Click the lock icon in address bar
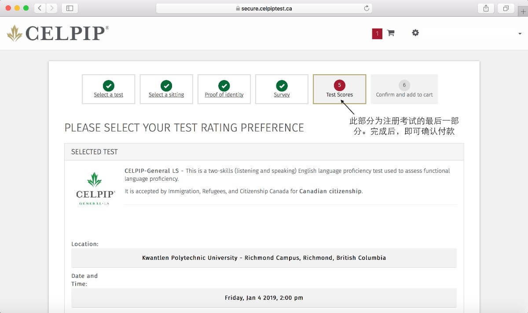Screen dimensions: 528x313 coord(238,8)
